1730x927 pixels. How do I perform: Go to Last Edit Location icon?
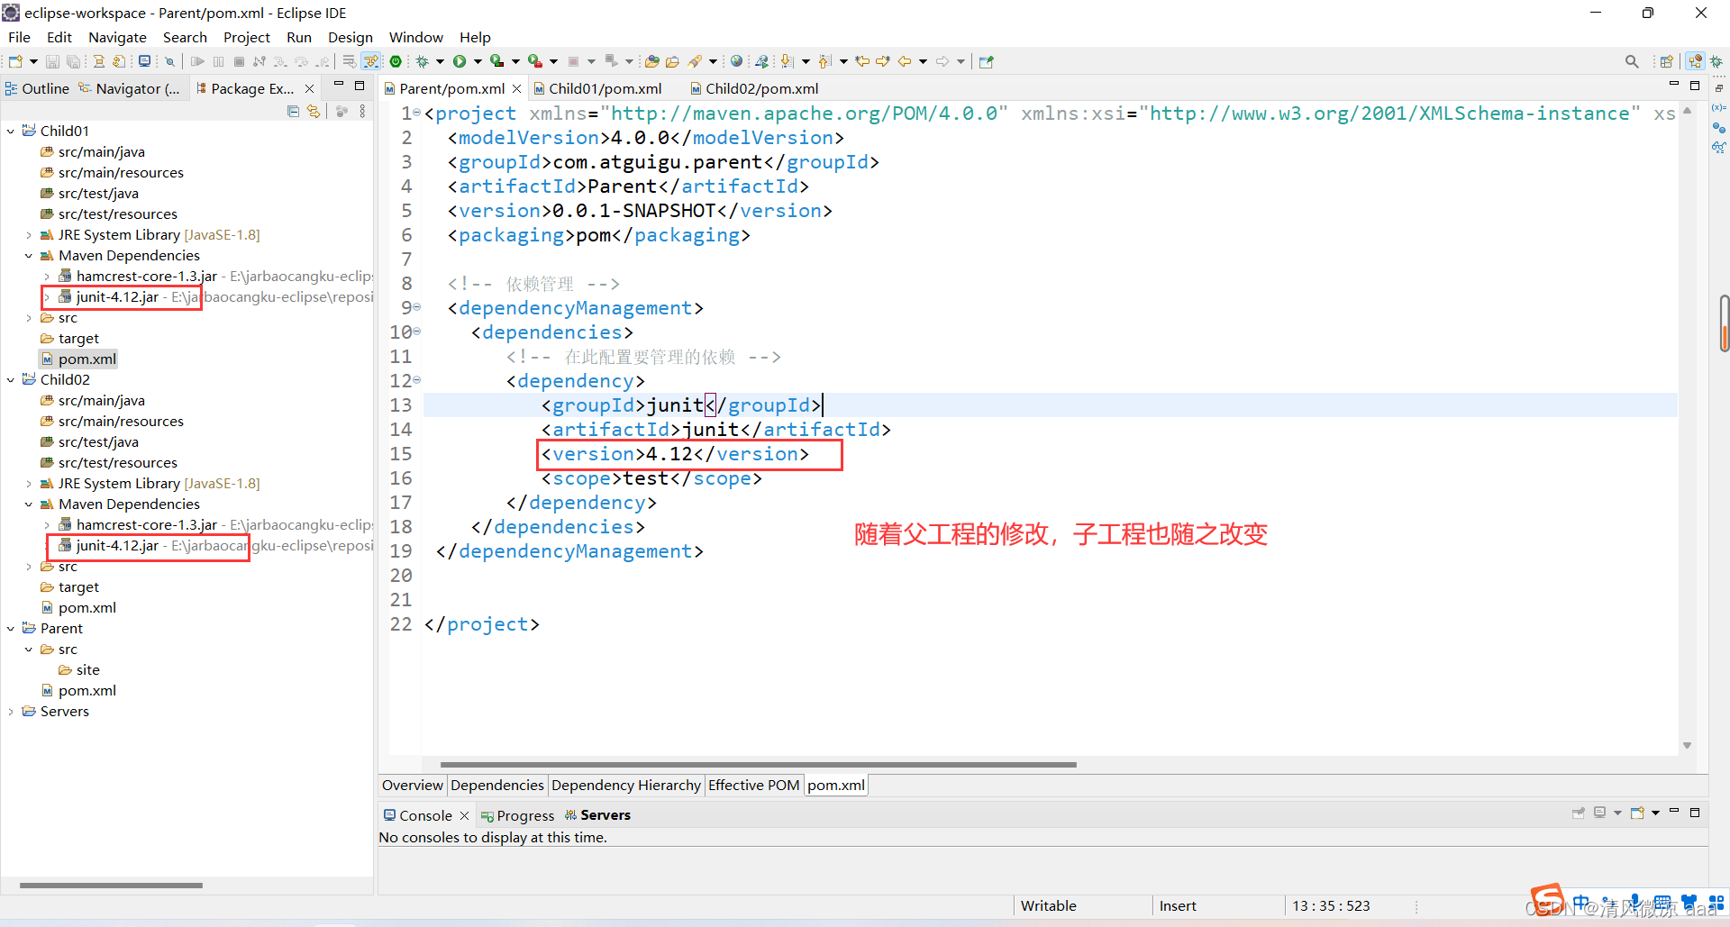pyautogui.click(x=862, y=61)
